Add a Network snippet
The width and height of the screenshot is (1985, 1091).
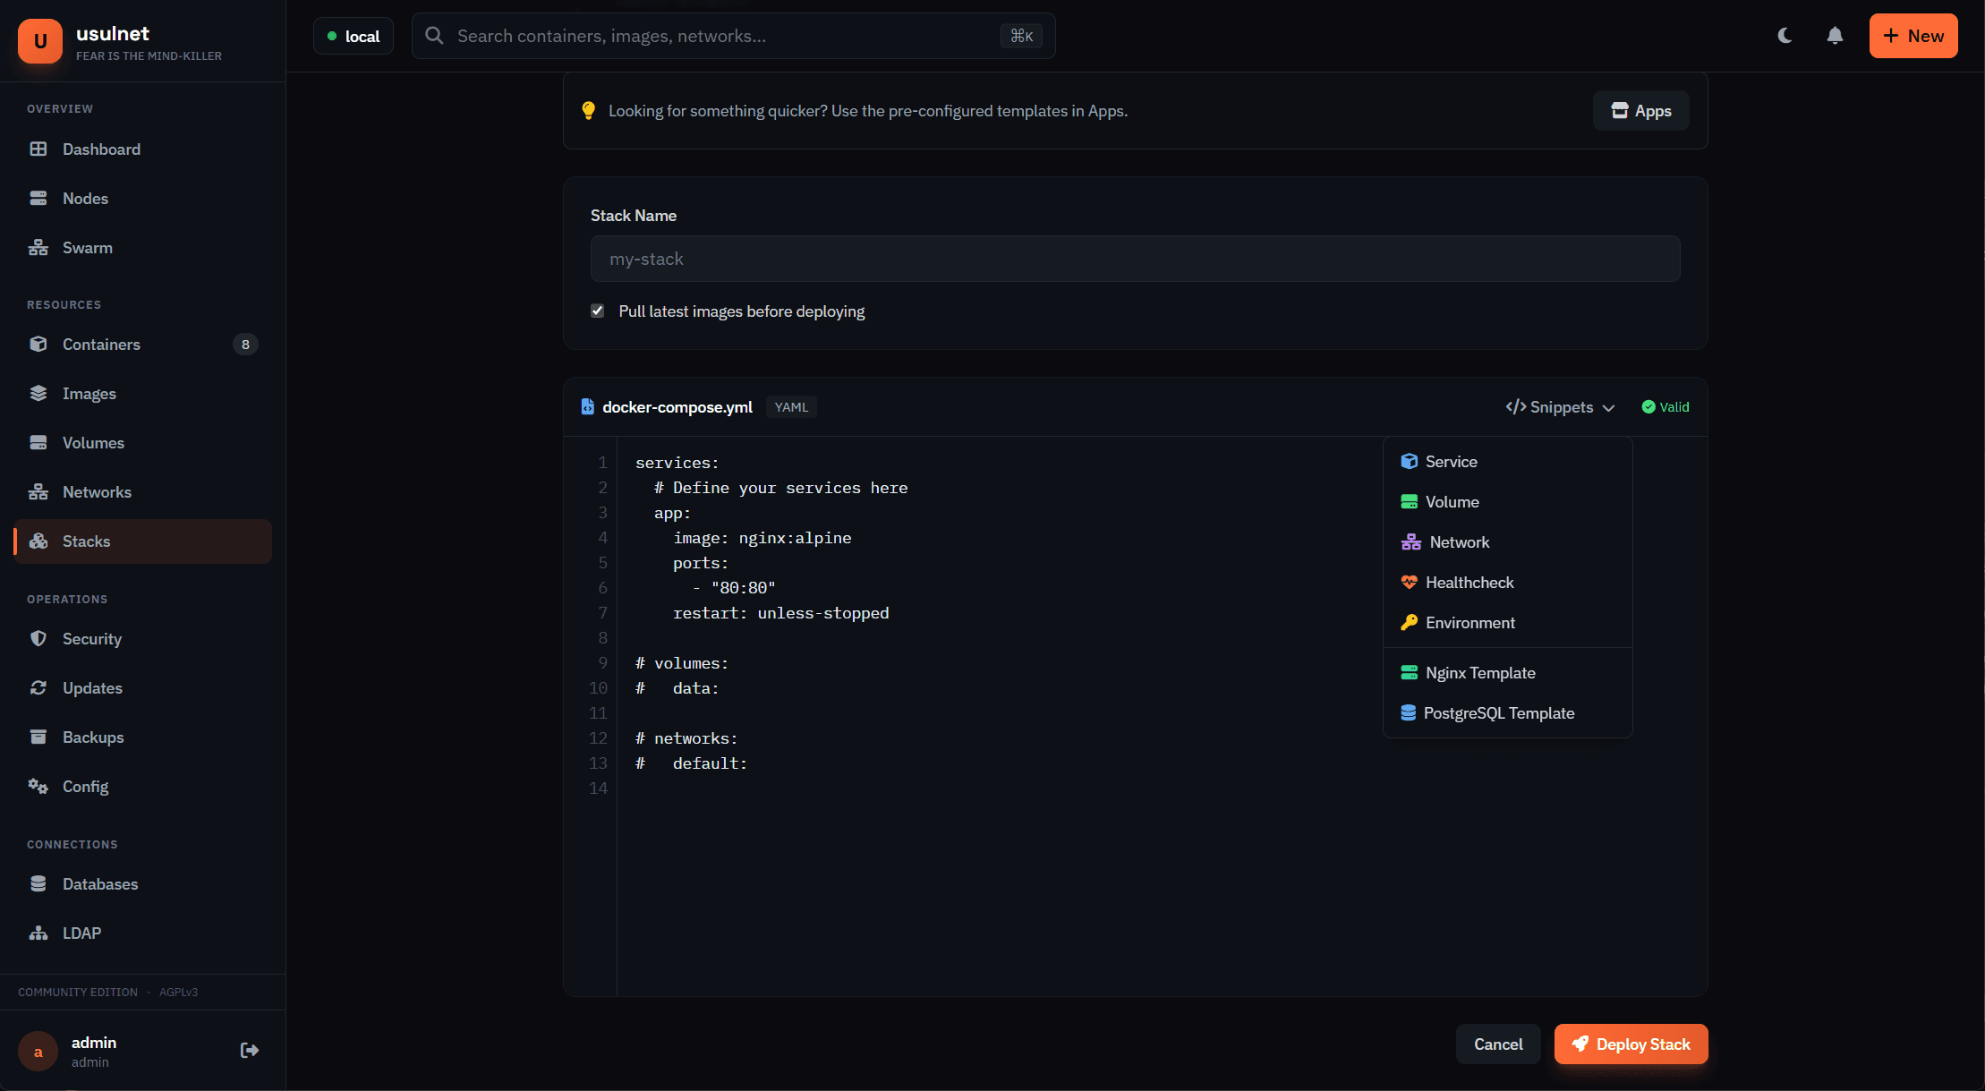click(1456, 541)
